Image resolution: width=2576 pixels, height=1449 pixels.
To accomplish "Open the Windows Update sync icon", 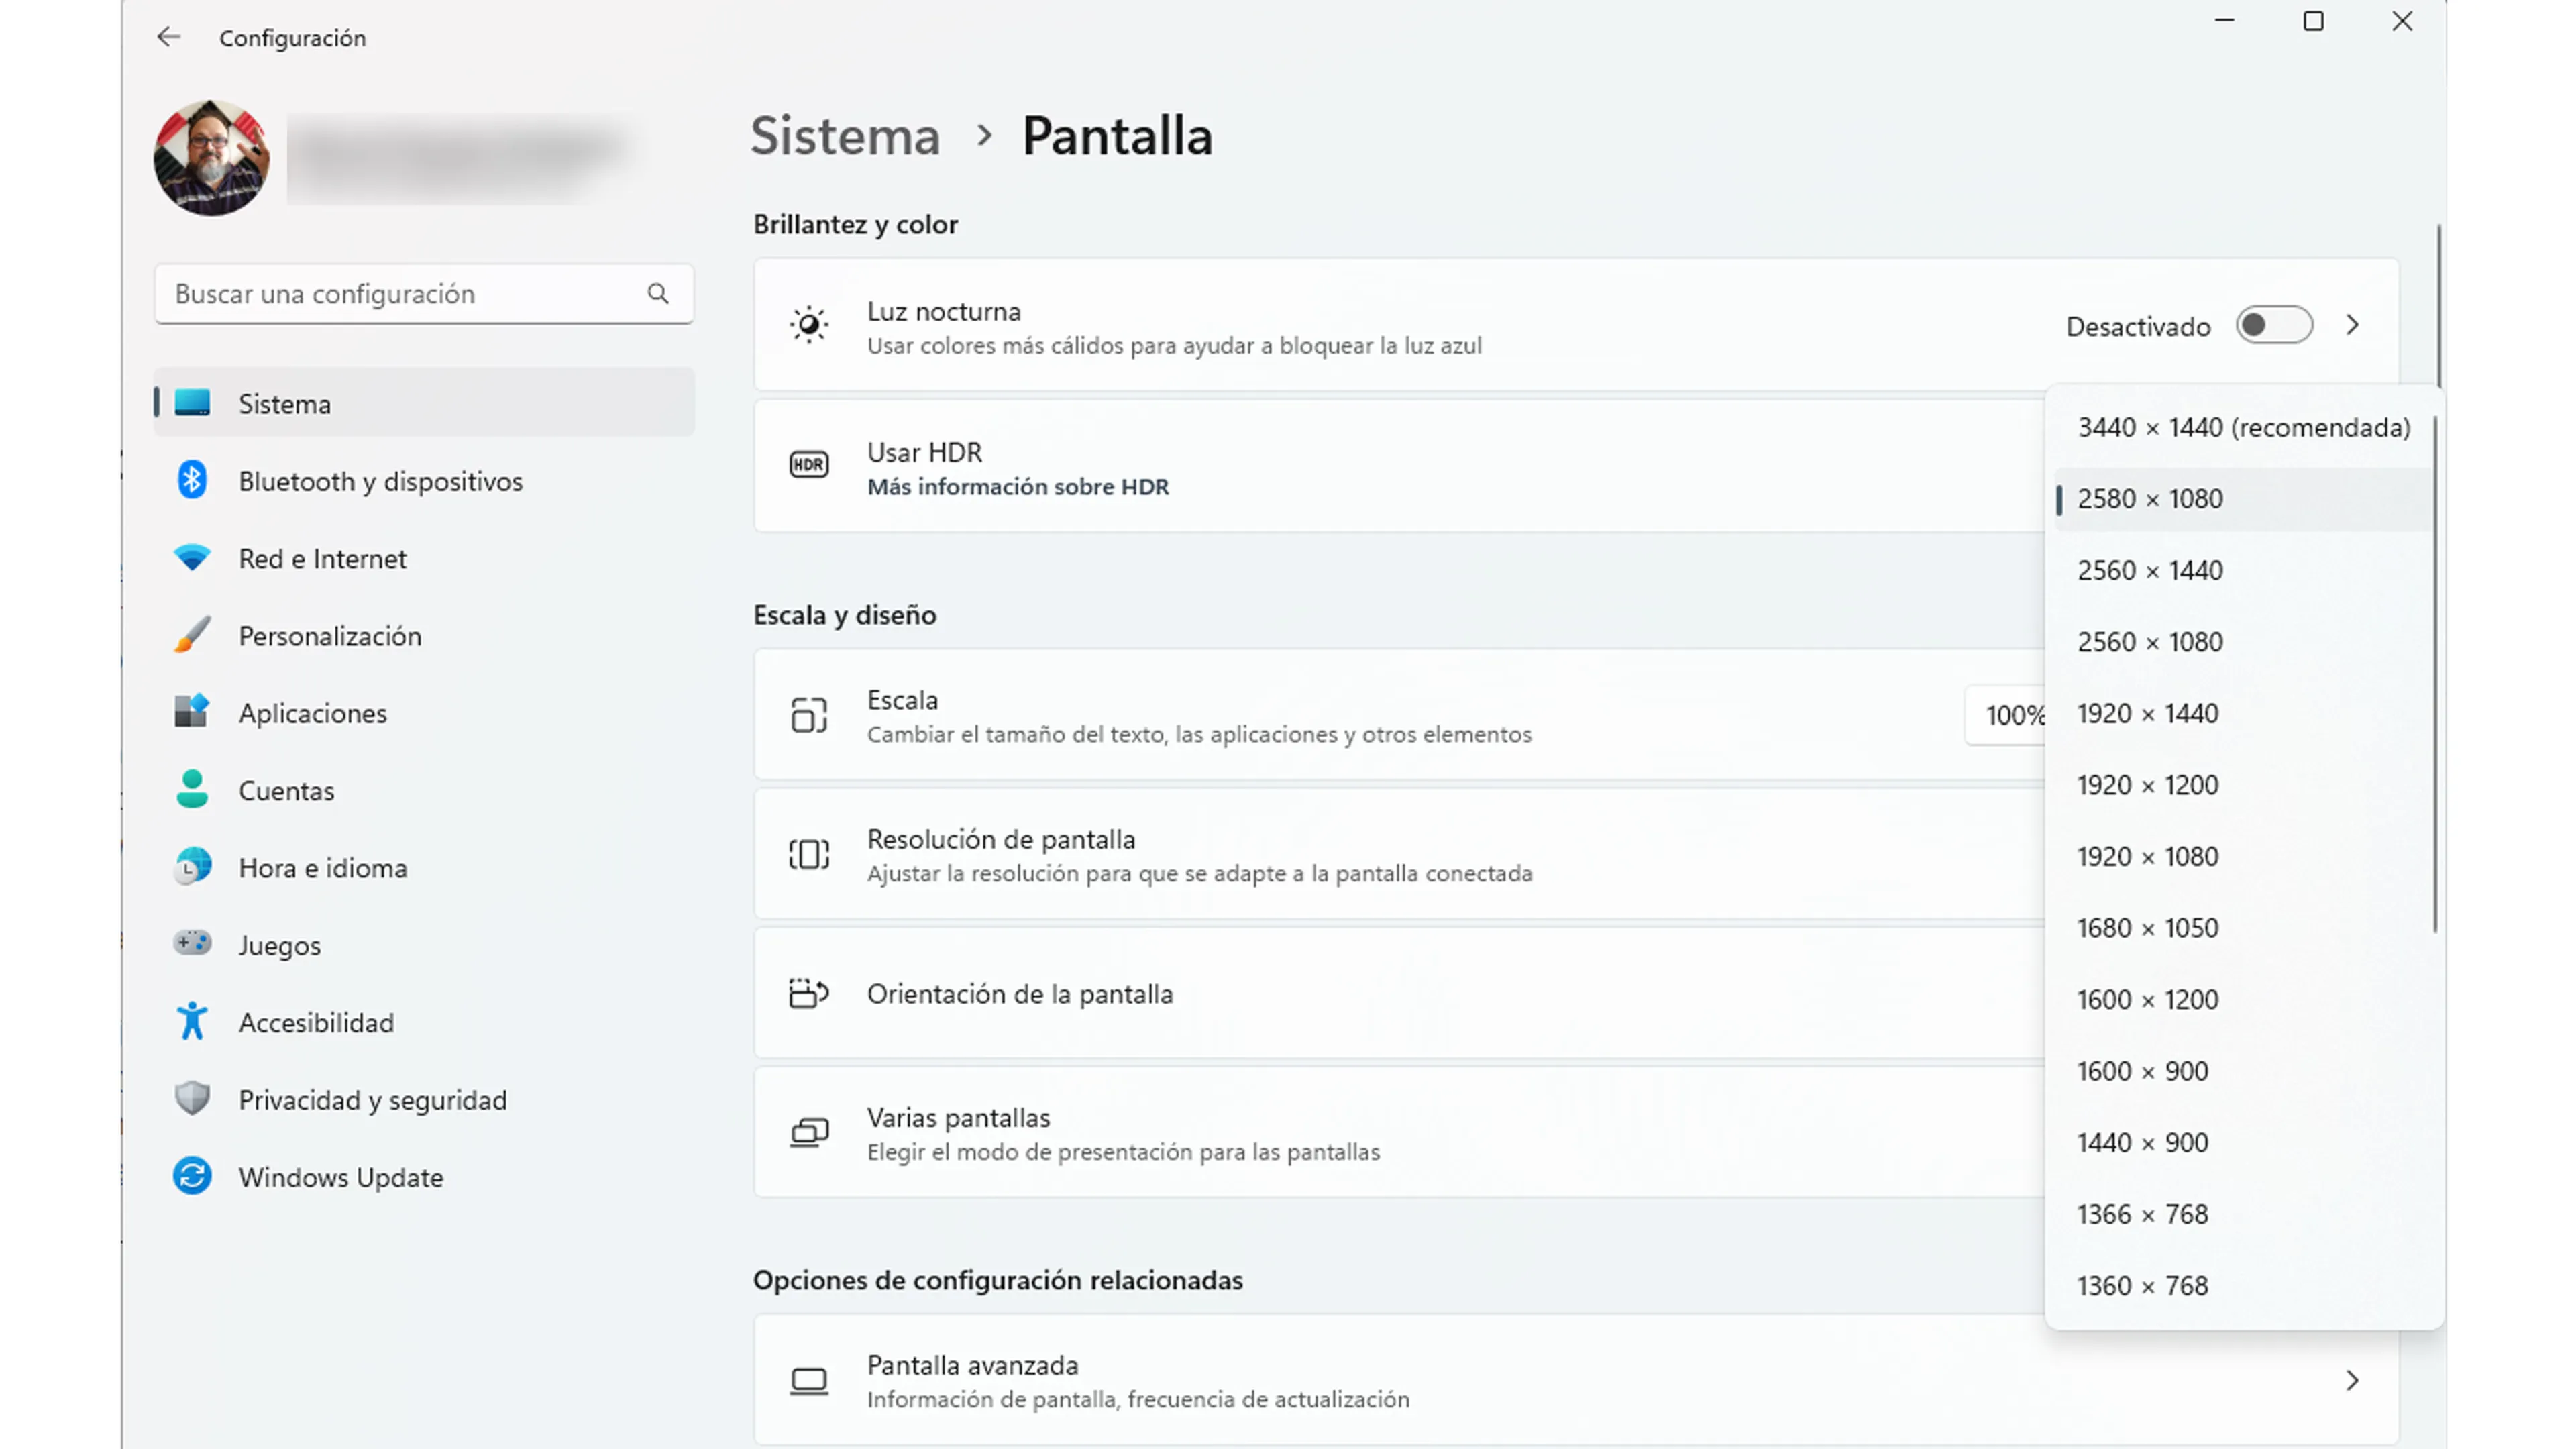I will (192, 1176).
